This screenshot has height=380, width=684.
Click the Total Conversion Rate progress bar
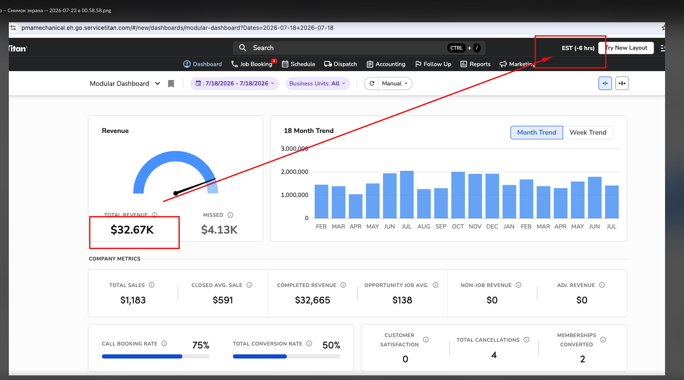pos(286,356)
